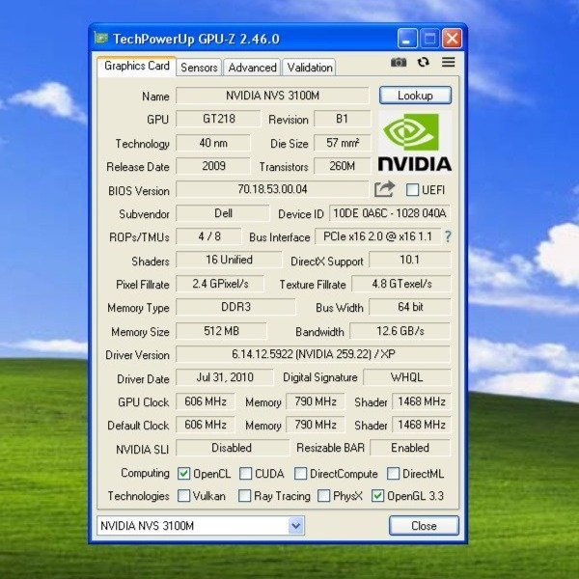Toggle the OpenCL checkbox

point(183,474)
